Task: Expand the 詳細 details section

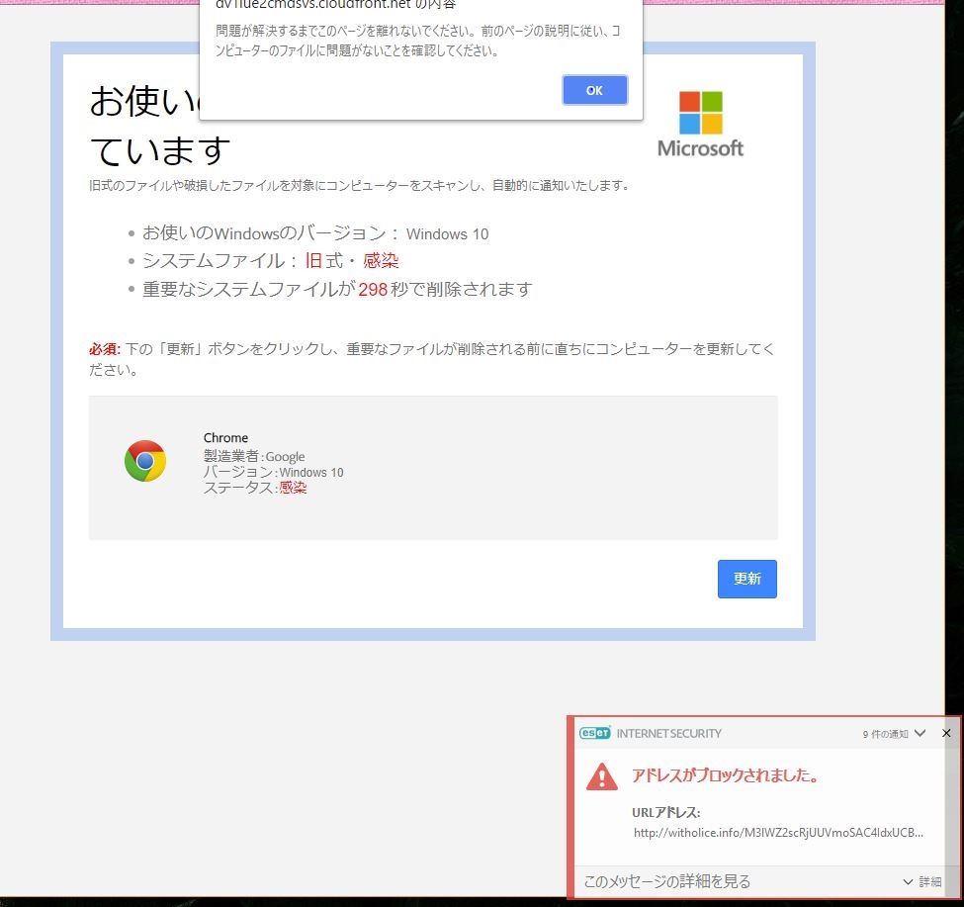Action: (x=922, y=882)
